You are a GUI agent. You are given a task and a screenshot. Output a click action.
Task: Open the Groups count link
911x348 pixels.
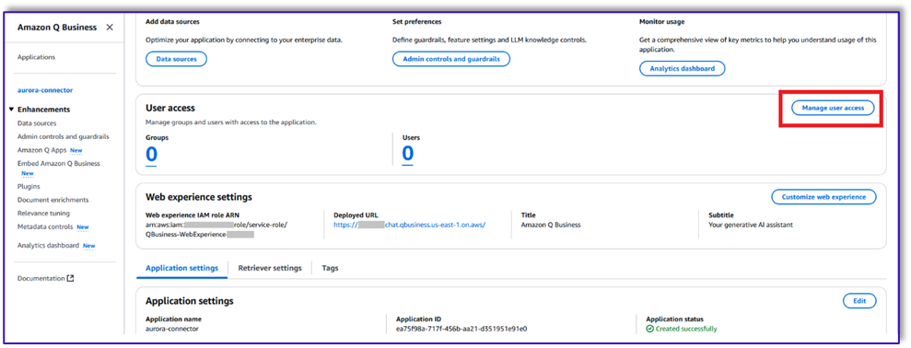click(x=151, y=154)
